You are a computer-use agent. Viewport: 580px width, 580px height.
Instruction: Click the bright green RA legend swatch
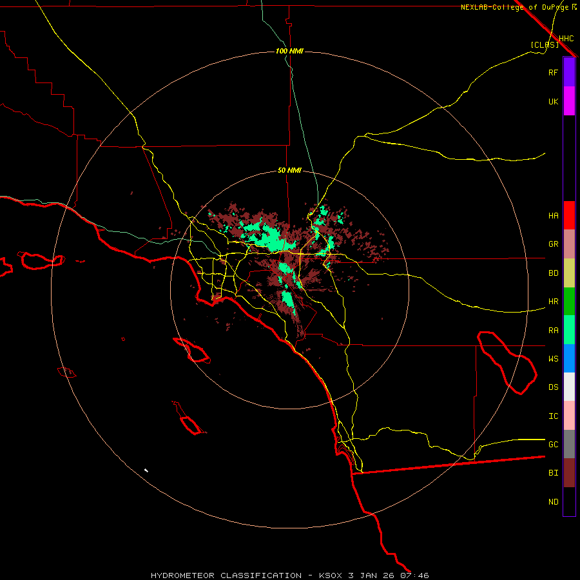click(x=569, y=330)
